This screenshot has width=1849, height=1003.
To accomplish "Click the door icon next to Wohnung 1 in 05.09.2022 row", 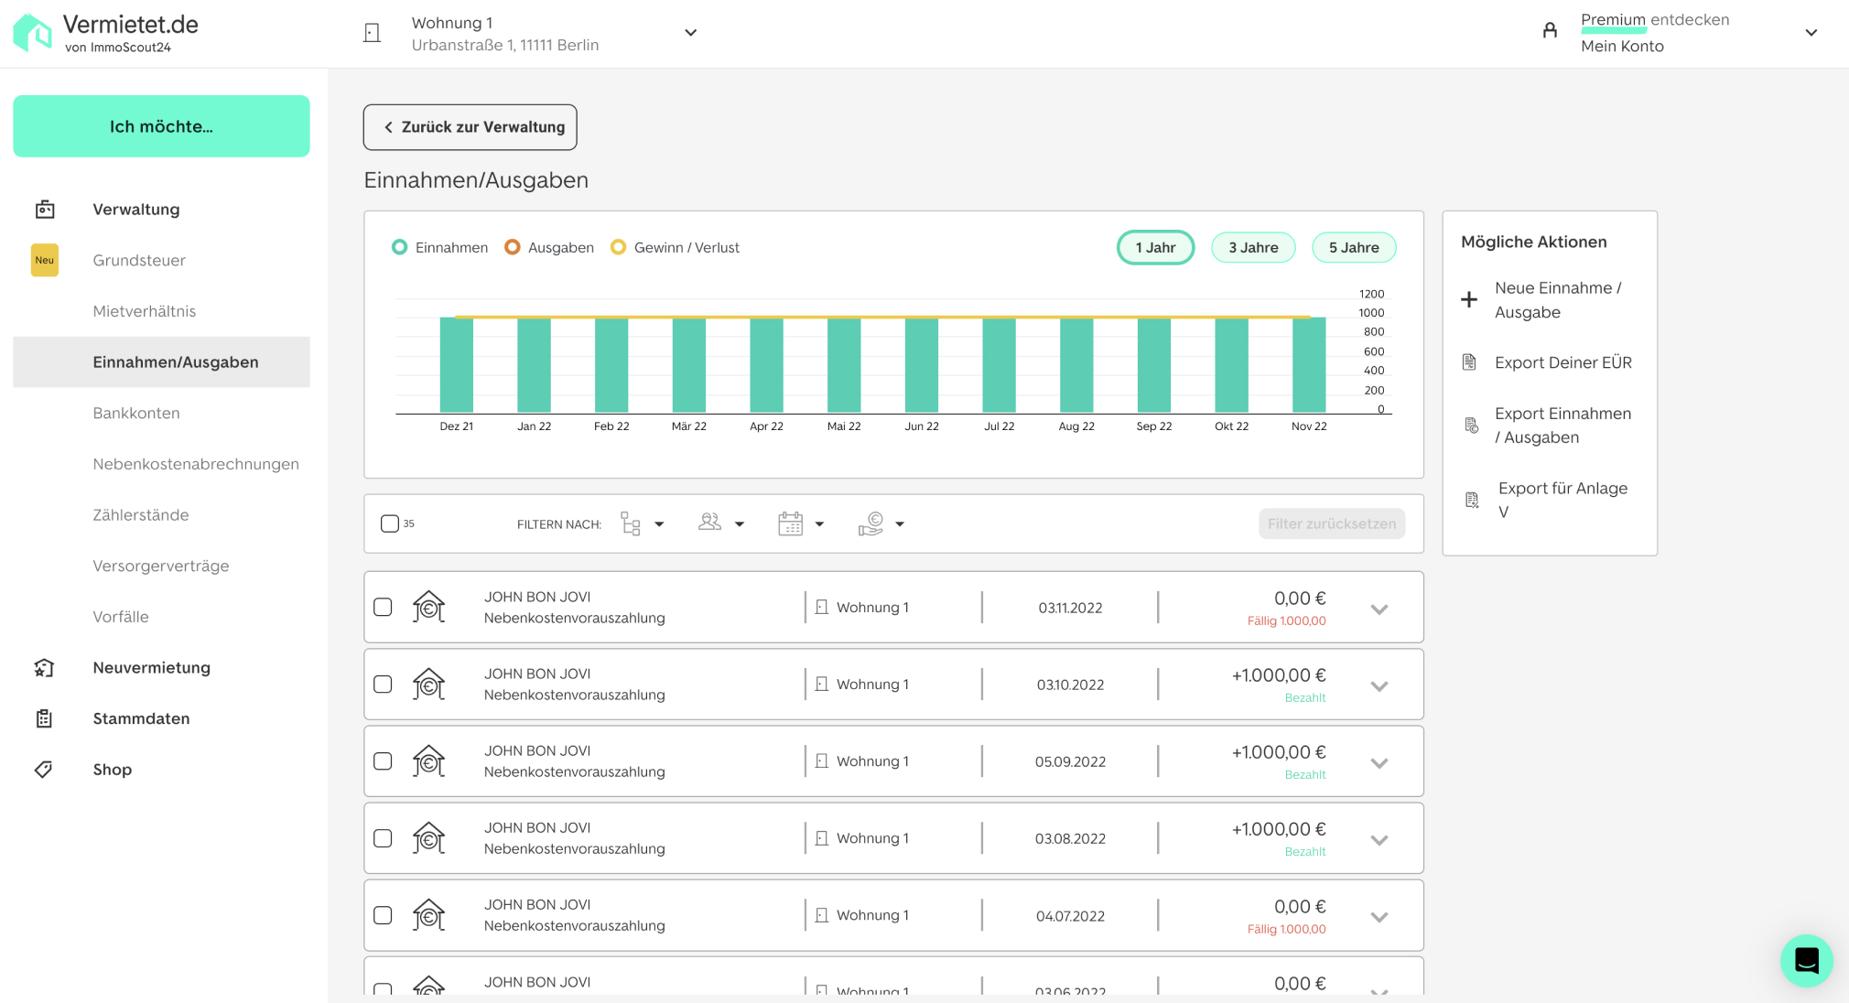I will [x=822, y=760].
